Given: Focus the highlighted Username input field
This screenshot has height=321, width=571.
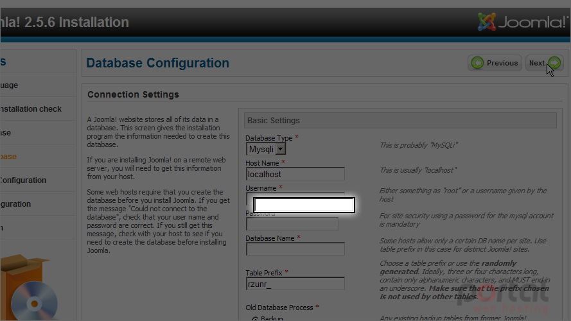Looking at the screenshot, I should tap(304, 205).
